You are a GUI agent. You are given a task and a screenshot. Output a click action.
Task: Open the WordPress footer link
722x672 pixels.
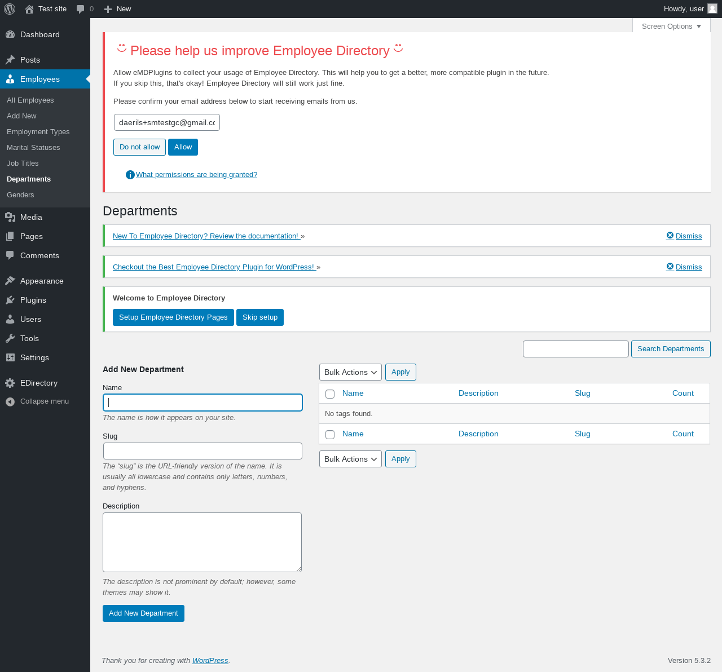click(210, 661)
